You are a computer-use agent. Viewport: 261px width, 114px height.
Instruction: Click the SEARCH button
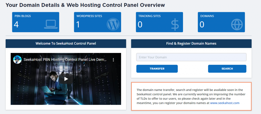tap(227, 69)
